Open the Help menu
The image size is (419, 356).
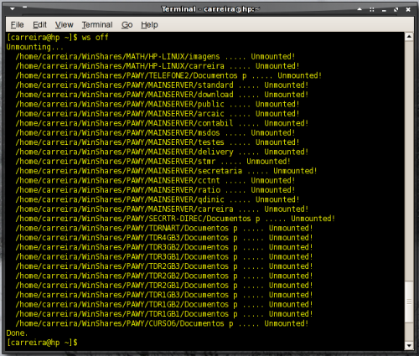149,25
